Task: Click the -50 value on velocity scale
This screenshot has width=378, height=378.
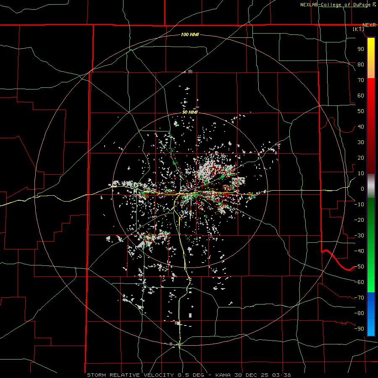Action: 359,267
